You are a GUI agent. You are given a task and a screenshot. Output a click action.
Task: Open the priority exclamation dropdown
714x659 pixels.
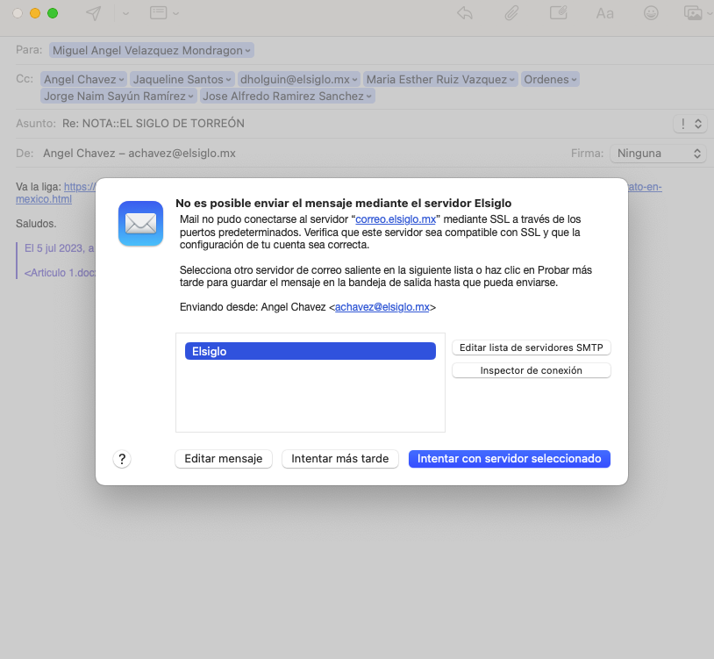point(689,124)
